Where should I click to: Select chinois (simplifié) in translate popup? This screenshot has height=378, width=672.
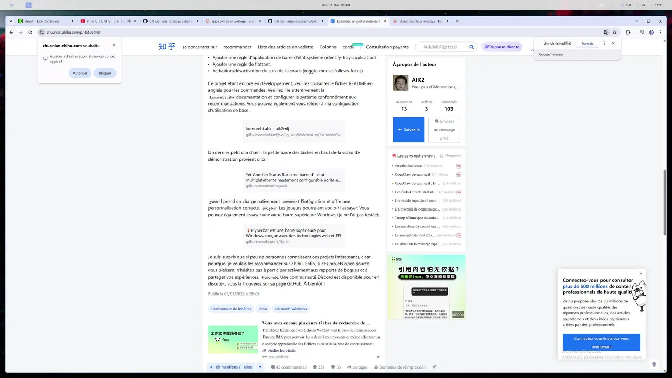[557, 43]
